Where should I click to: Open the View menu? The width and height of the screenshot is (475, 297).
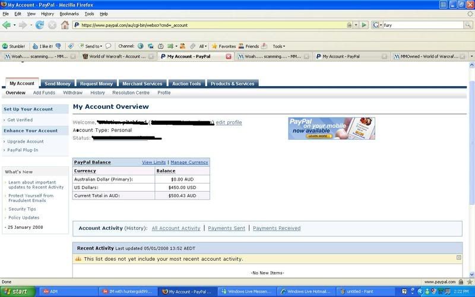coord(31,14)
